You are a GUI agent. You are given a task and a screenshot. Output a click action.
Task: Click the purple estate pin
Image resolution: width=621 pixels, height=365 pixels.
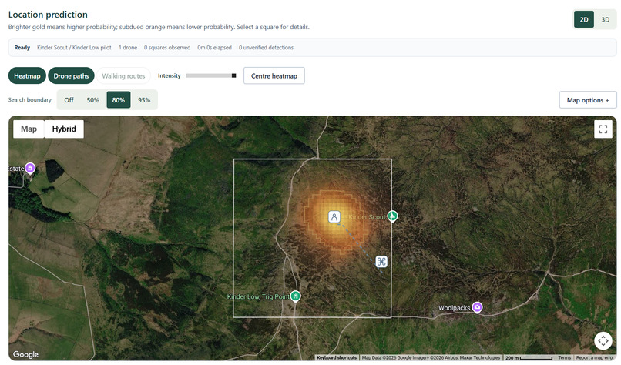tap(30, 168)
